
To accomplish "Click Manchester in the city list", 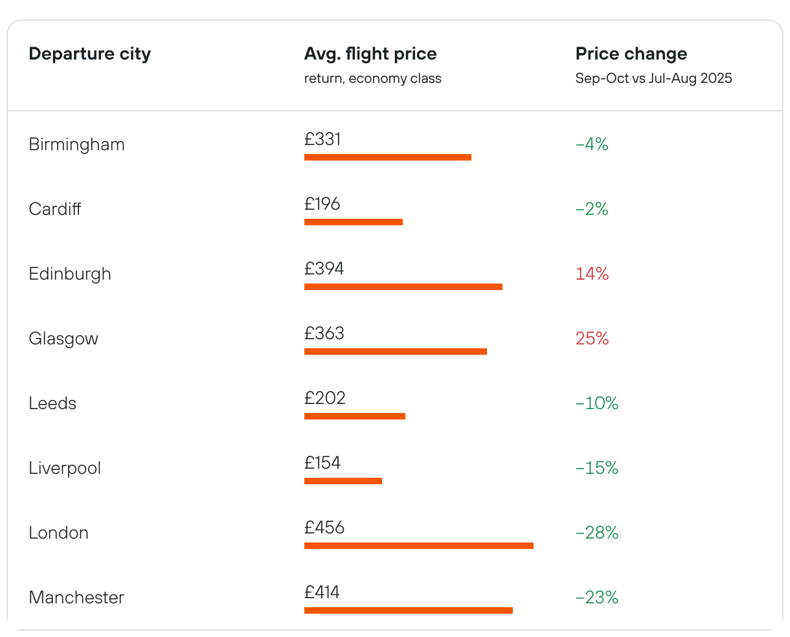I will tap(76, 598).
